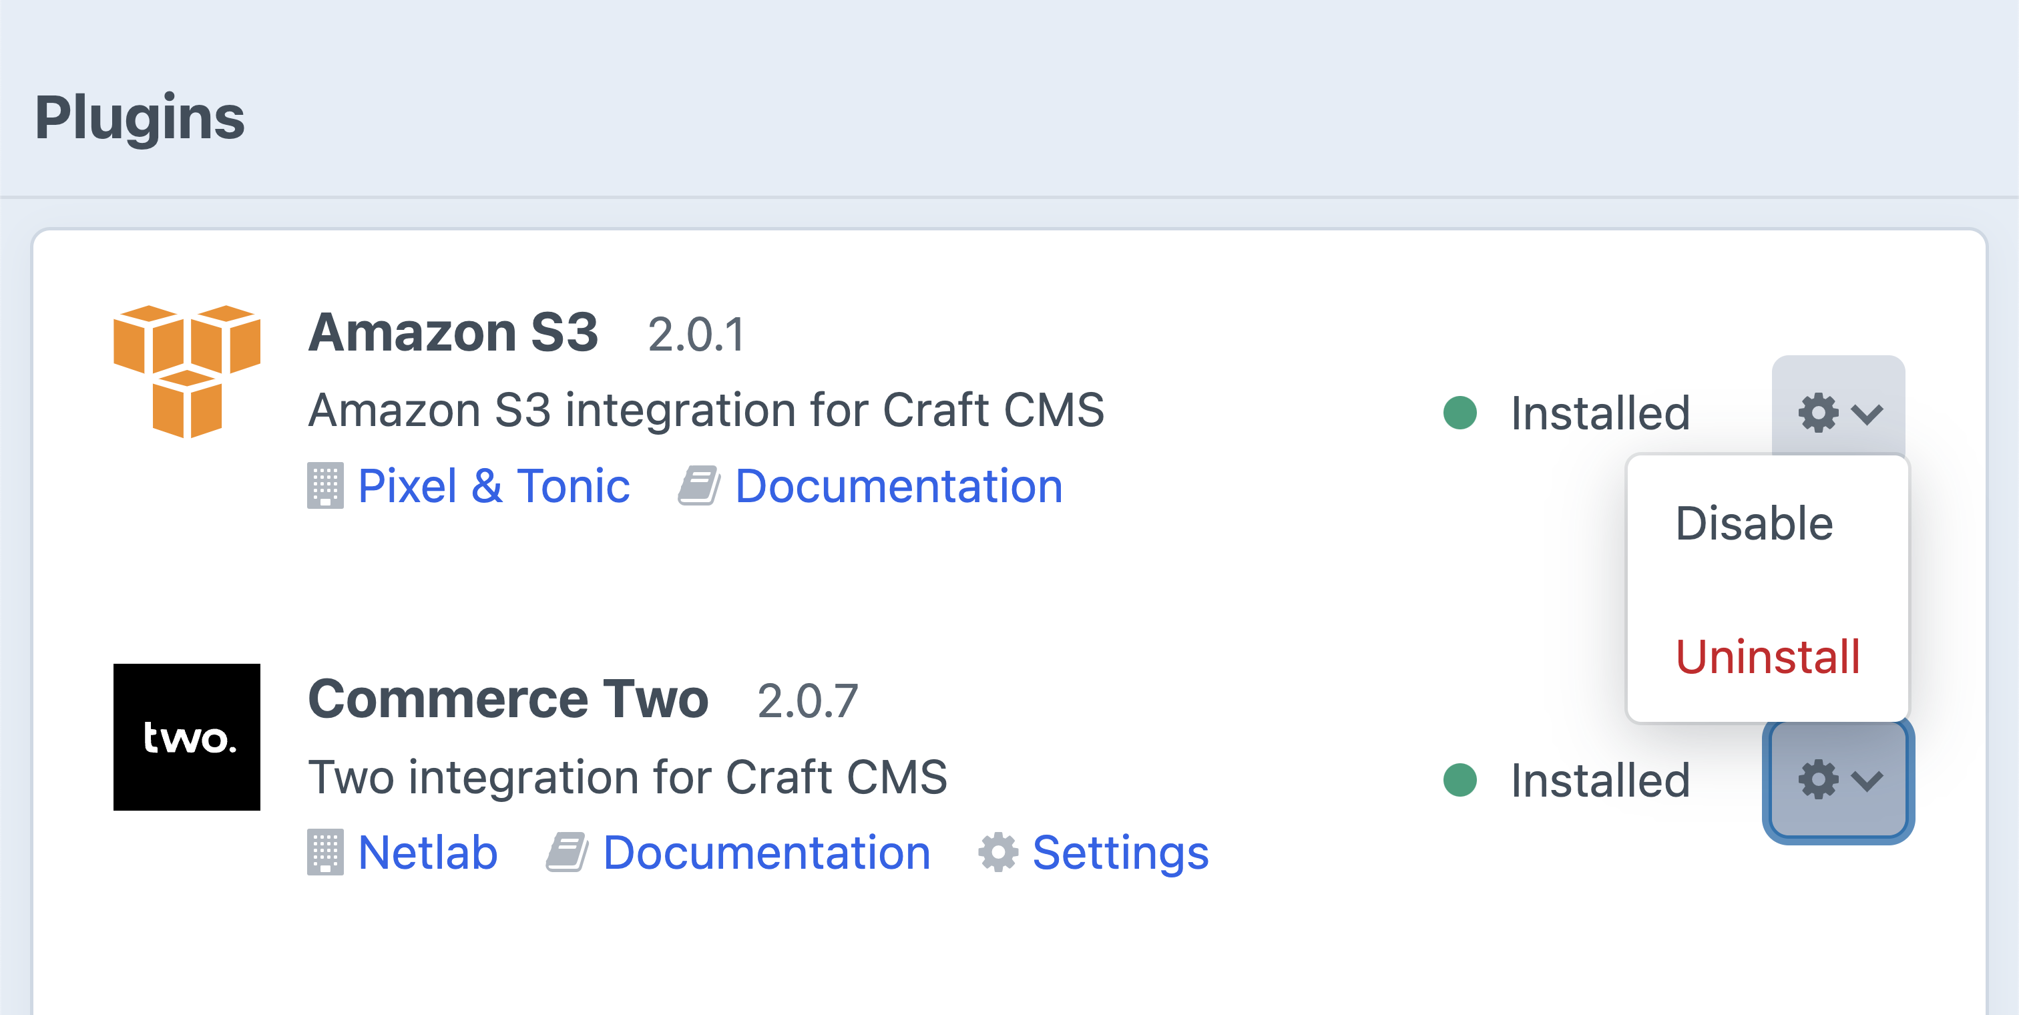
Task: Click the book icon beside Commerce Two Documentation
Action: click(x=567, y=853)
